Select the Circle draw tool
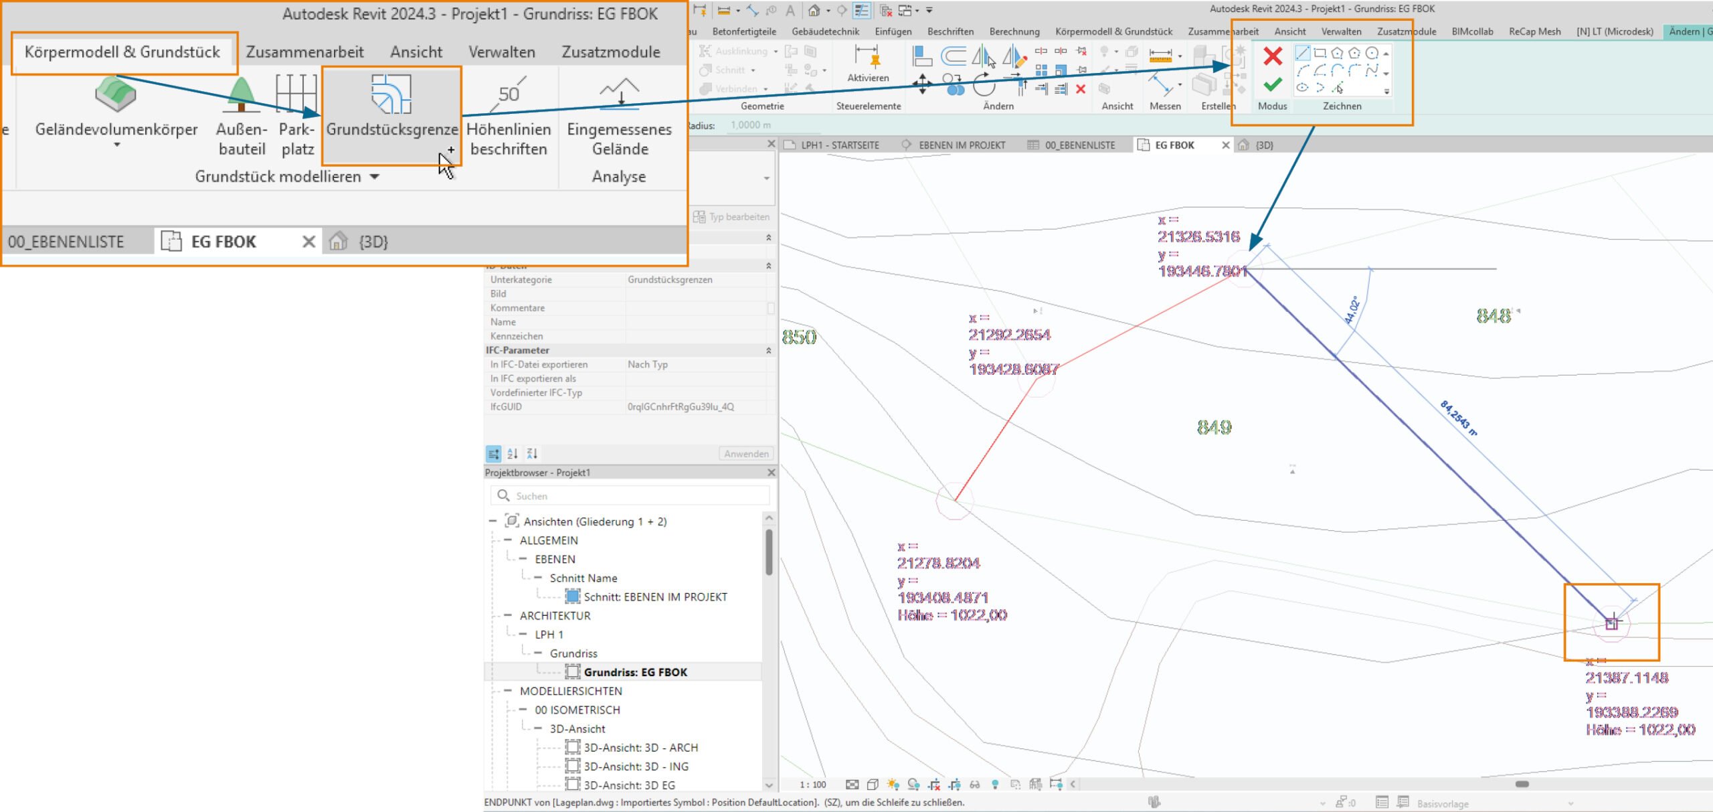Image resolution: width=1713 pixels, height=812 pixels. click(x=1372, y=53)
